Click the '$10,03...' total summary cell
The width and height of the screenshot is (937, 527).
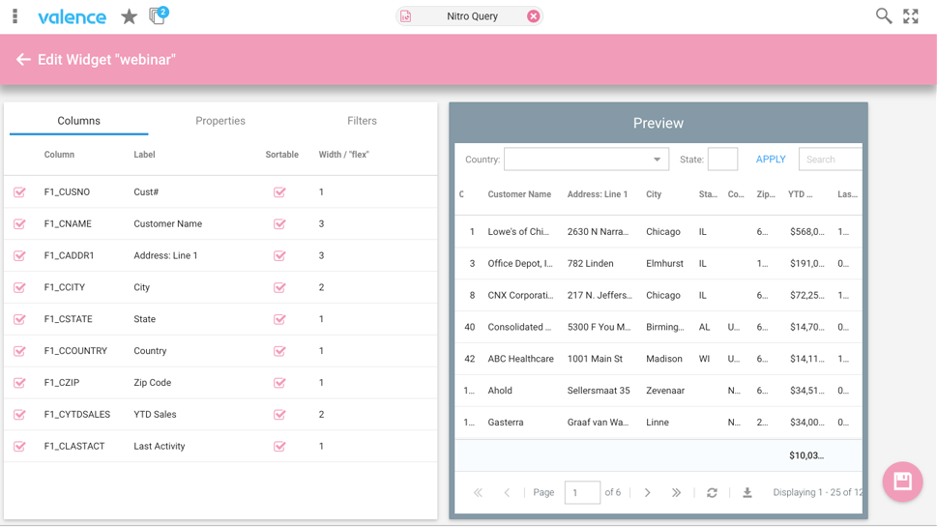pyautogui.click(x=806, y=455)
